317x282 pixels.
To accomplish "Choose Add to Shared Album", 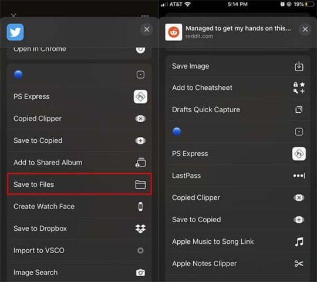I will (x=79, y=162).
